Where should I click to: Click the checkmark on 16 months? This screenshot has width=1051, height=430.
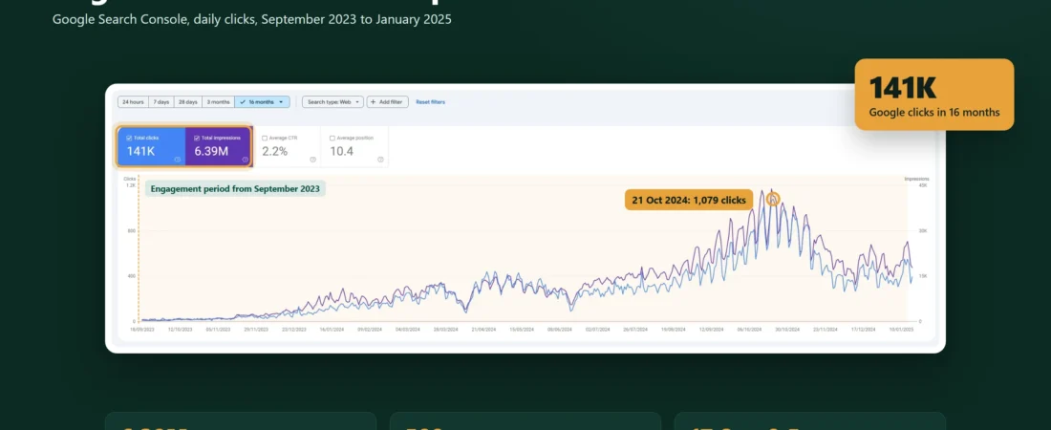pos(242,102)
